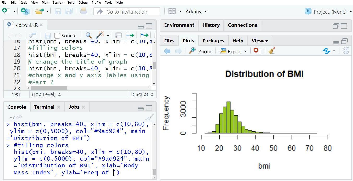Click the console vertical scrollbar thumb
Image resolution: width=353 pixels, height=181 pixels.
click(x=154, y=172)
